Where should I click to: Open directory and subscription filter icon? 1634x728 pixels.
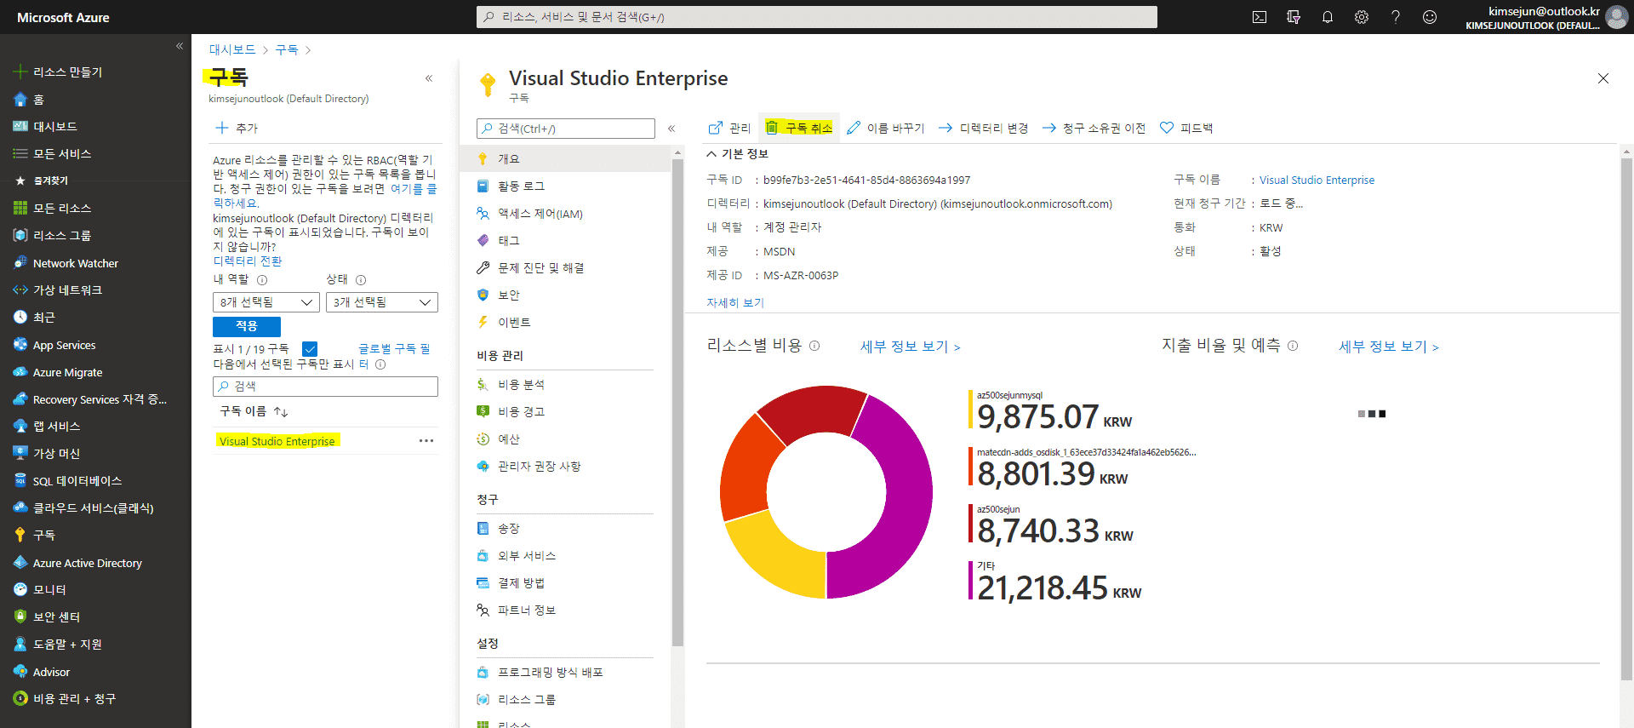click(1294, 17)
